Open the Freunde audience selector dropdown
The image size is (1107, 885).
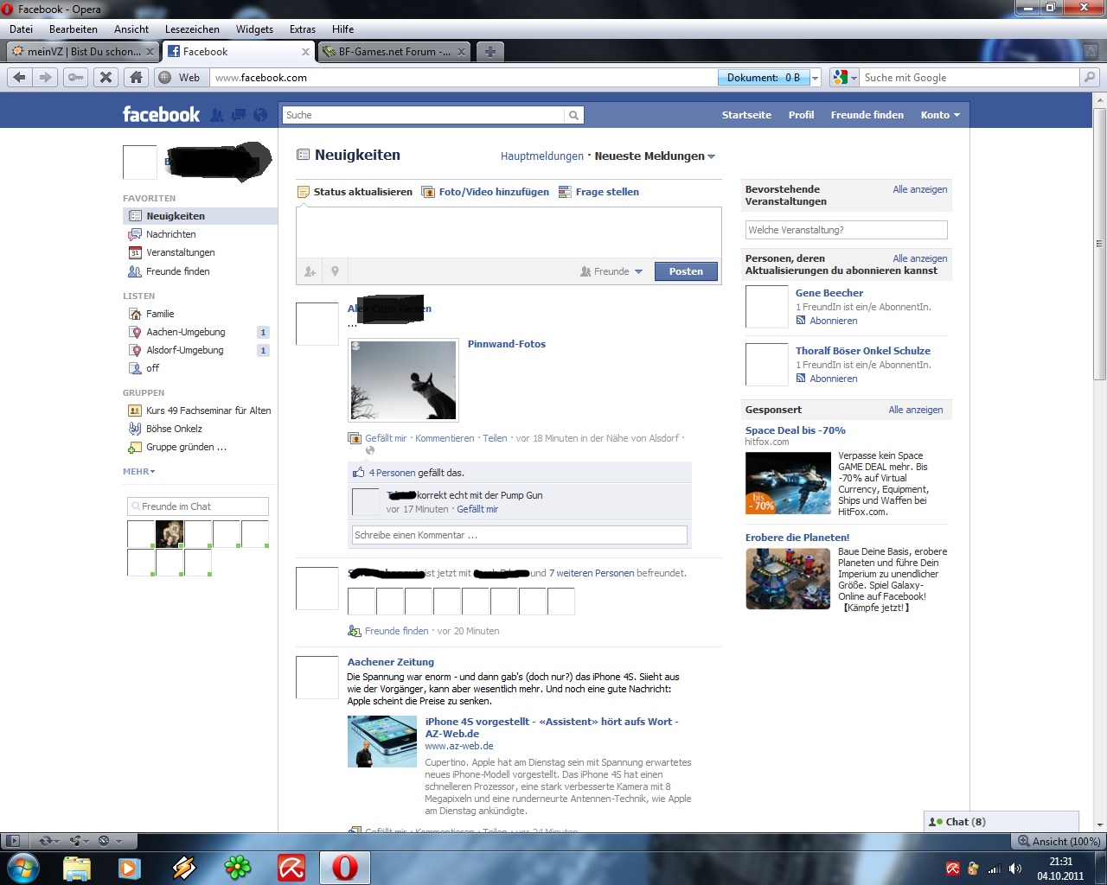[611, 271]
